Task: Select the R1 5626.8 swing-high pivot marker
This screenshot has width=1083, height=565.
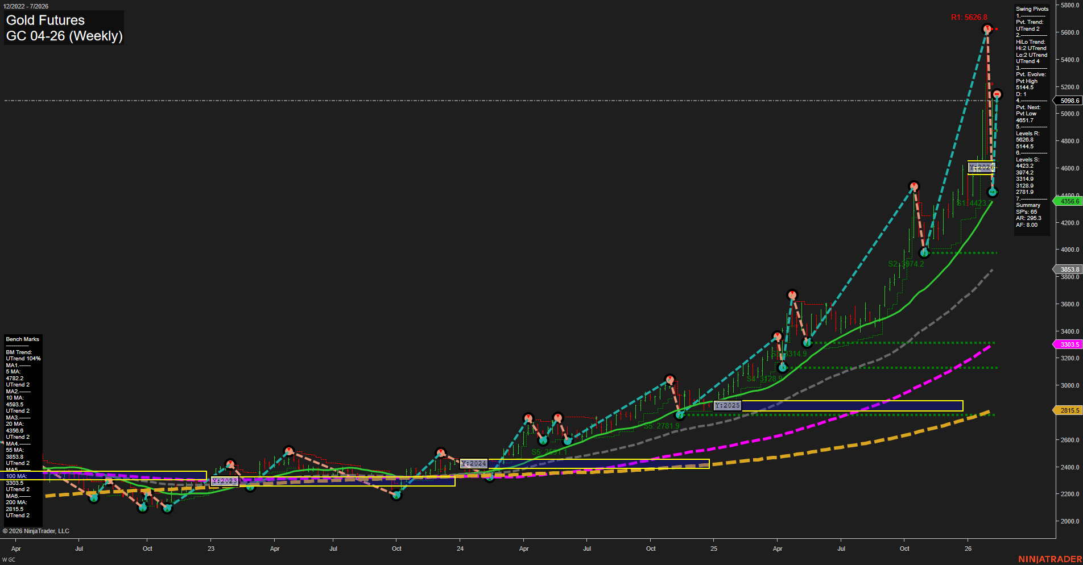Action: click(988, 30)
